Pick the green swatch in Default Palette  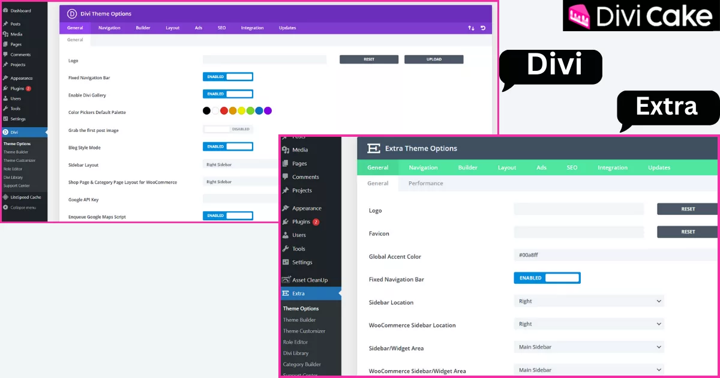[250, 110]
